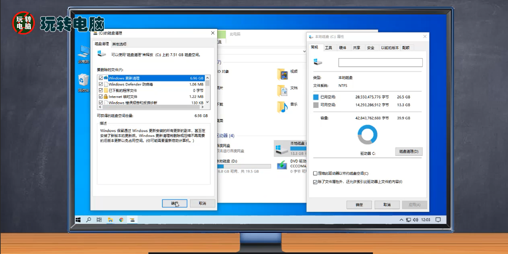Open the 配额 tab in properties
Viewport: 508px width, 254px height.
[x=406, y=48]
